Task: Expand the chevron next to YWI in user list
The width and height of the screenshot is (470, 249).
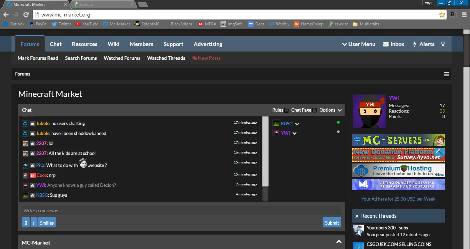Action: point(295,133)
